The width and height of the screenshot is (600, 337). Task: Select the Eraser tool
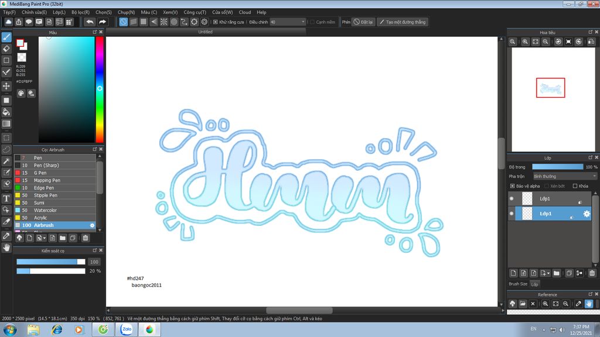tap(6, 49)
